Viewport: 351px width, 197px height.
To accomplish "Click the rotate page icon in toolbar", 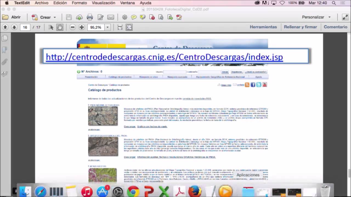I will pos(161,17).
